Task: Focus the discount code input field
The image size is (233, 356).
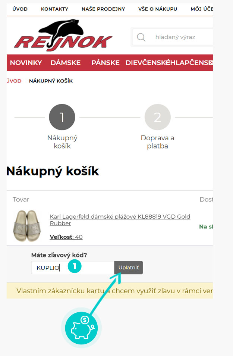Action: (73, 268)
